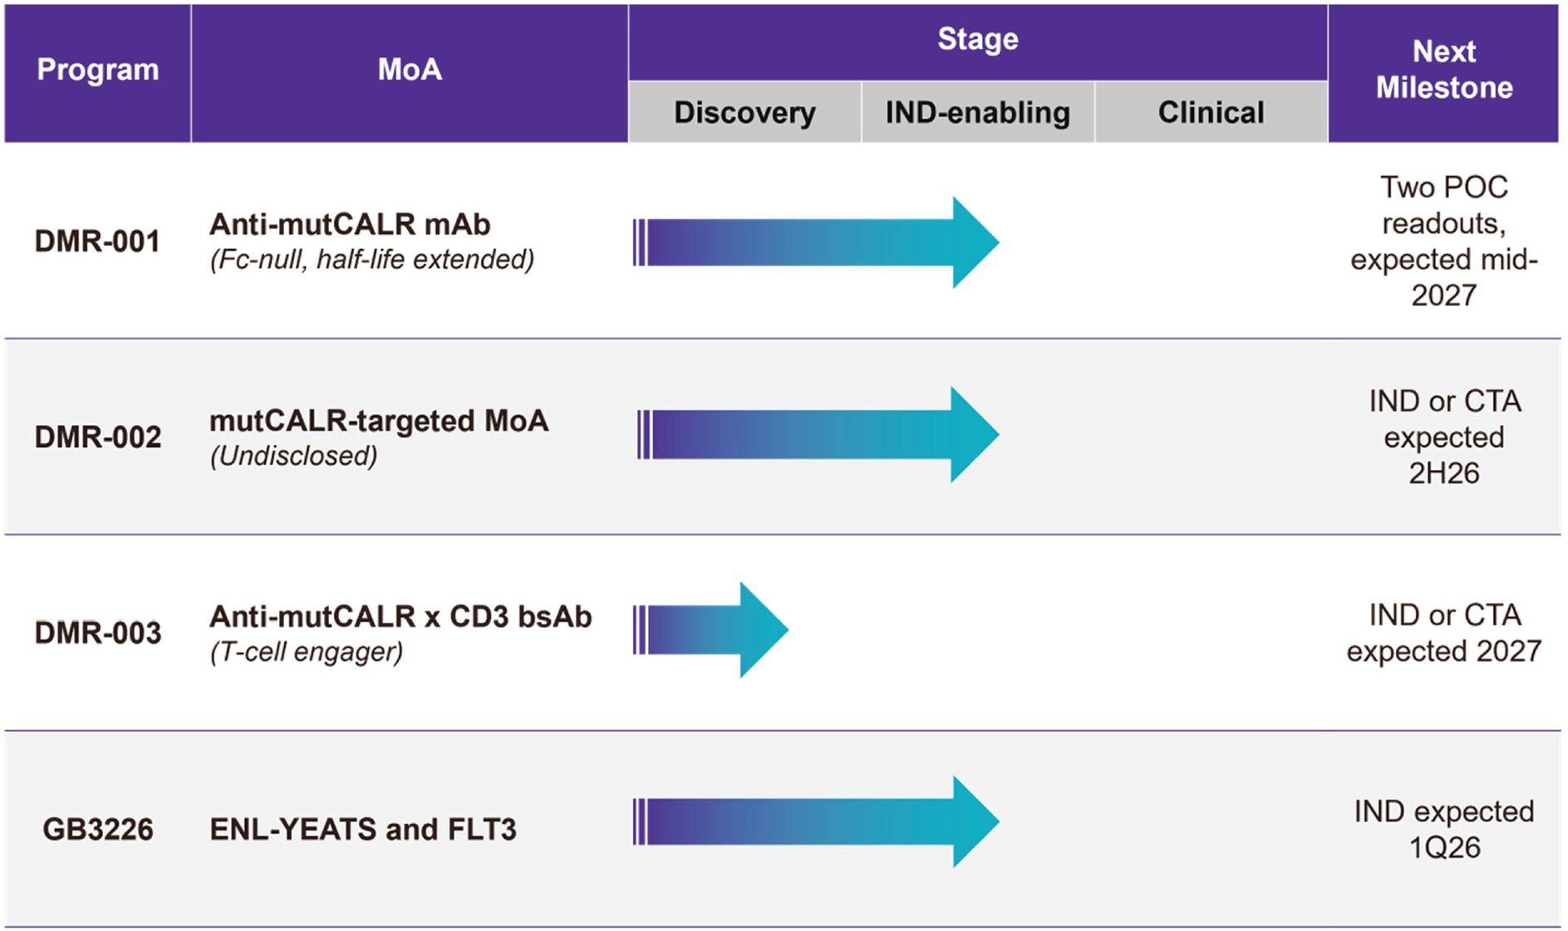This screenshot has width=1568, height=931.
Task: Click the GB3226 progress arrow
Action: 814,822
